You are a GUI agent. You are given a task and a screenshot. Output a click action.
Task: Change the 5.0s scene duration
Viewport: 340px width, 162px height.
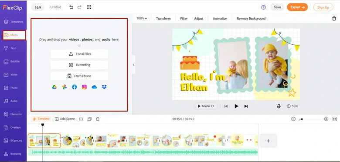pyautogui.click(x=292, y=106)
